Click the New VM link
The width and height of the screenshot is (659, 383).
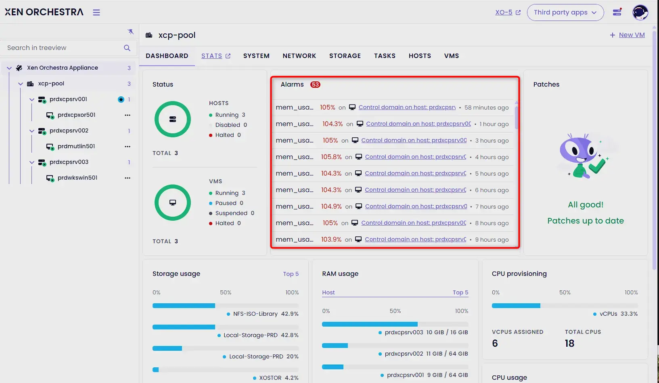click(627, 35)
